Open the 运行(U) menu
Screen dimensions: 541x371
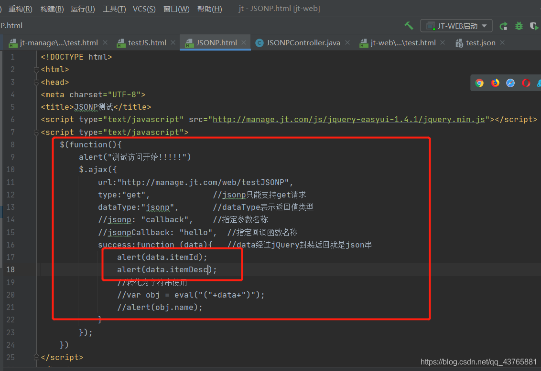point(83,9)
